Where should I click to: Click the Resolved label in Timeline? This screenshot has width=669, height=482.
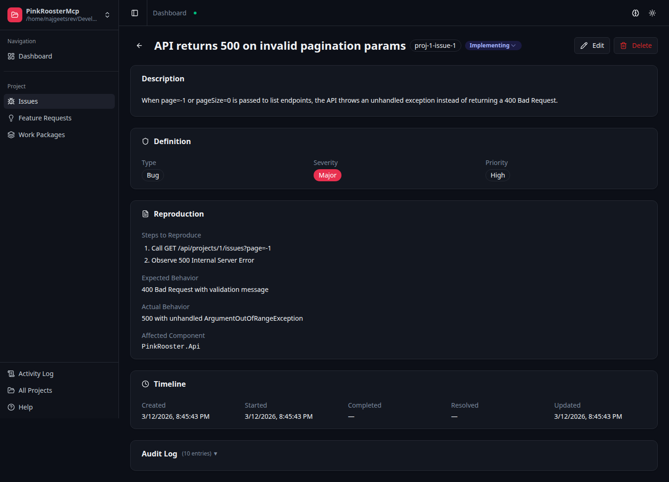tap(465, 405)
